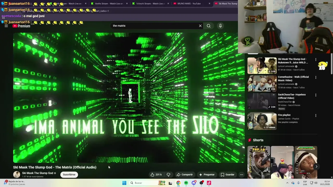Close the BRUNO MARS tab
This screenshot has width=333, height=187.
pos(209,4)
